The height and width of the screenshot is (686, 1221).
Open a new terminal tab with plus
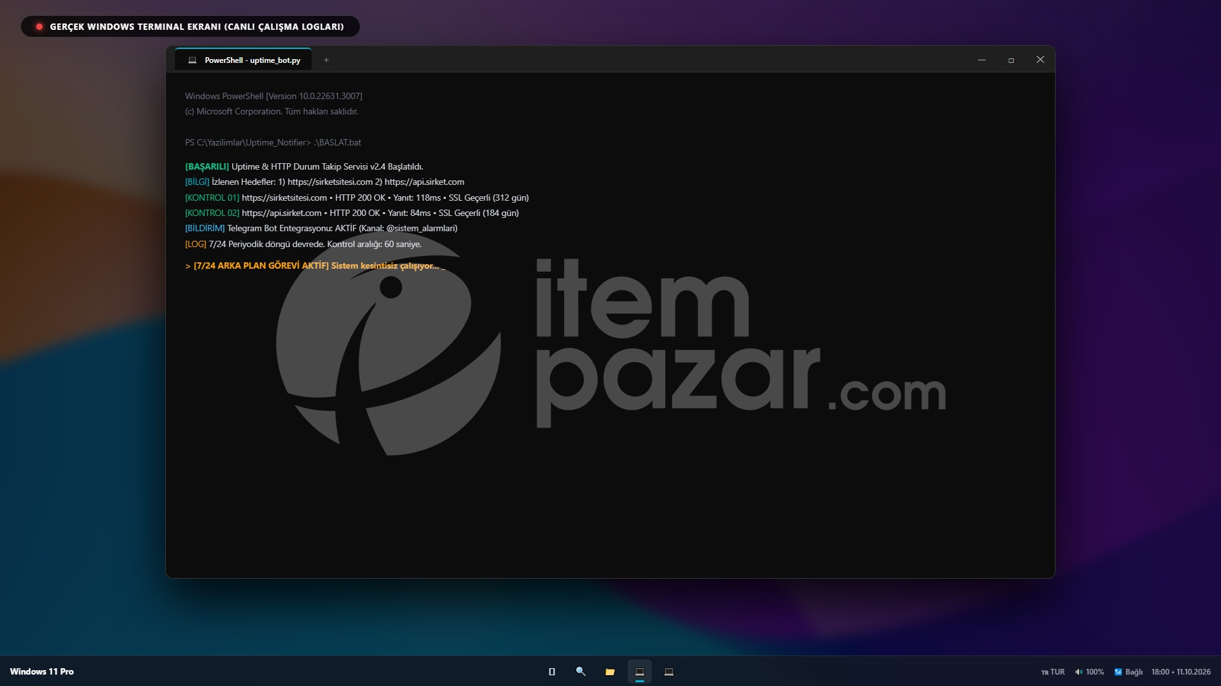tap(326, 60)
